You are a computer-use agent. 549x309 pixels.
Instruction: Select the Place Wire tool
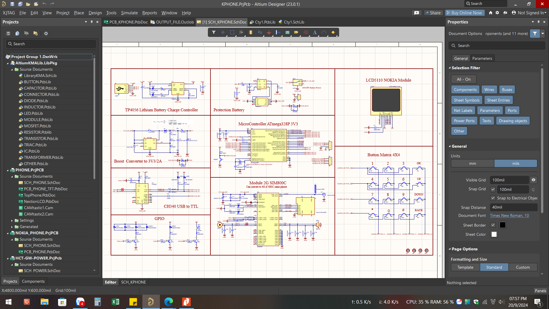coord(260,32)
